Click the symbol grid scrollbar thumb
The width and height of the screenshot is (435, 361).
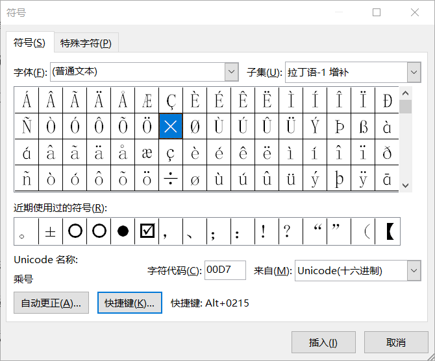click(405, 106)
